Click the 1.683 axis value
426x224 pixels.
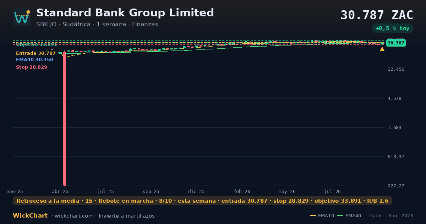point(394,128)
